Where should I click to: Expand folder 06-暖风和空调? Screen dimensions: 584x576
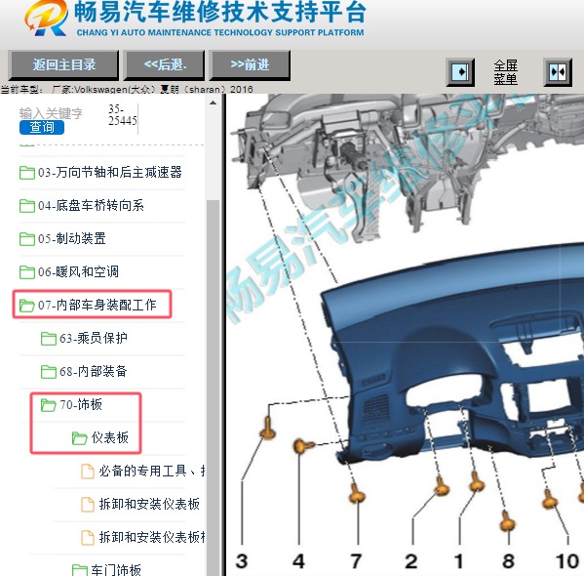(x=78, y=271)
